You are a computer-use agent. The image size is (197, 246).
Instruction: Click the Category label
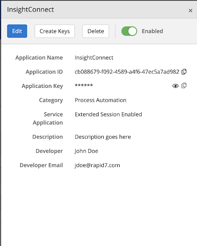pos(51,100)
